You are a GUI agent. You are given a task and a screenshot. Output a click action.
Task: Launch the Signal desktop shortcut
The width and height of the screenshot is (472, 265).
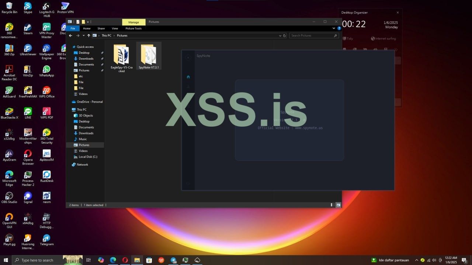(28, 198)
